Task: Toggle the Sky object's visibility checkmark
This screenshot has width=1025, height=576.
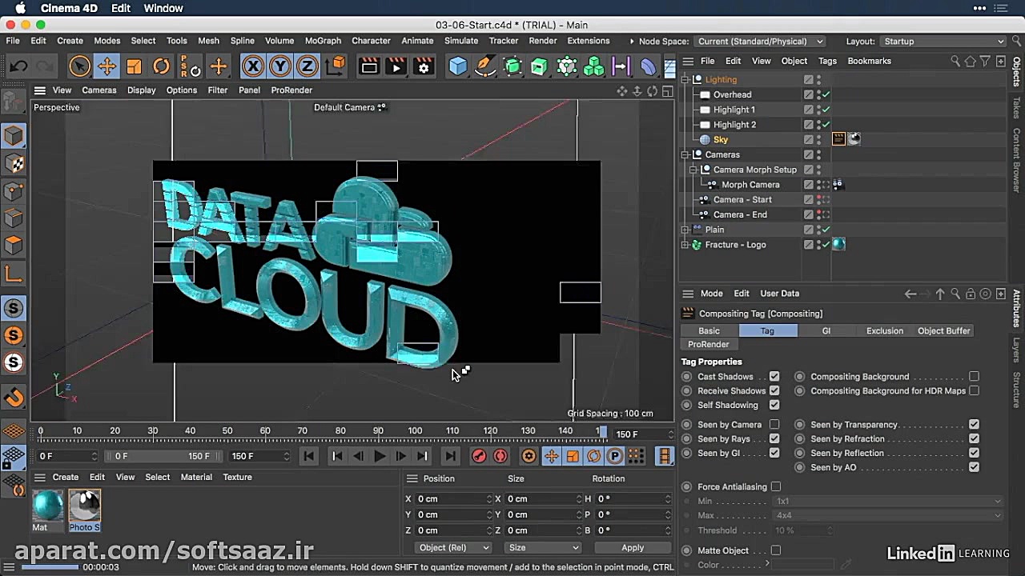Action: coord(824,138)
